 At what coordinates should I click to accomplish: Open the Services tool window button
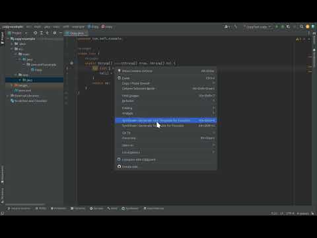(96, 208)
